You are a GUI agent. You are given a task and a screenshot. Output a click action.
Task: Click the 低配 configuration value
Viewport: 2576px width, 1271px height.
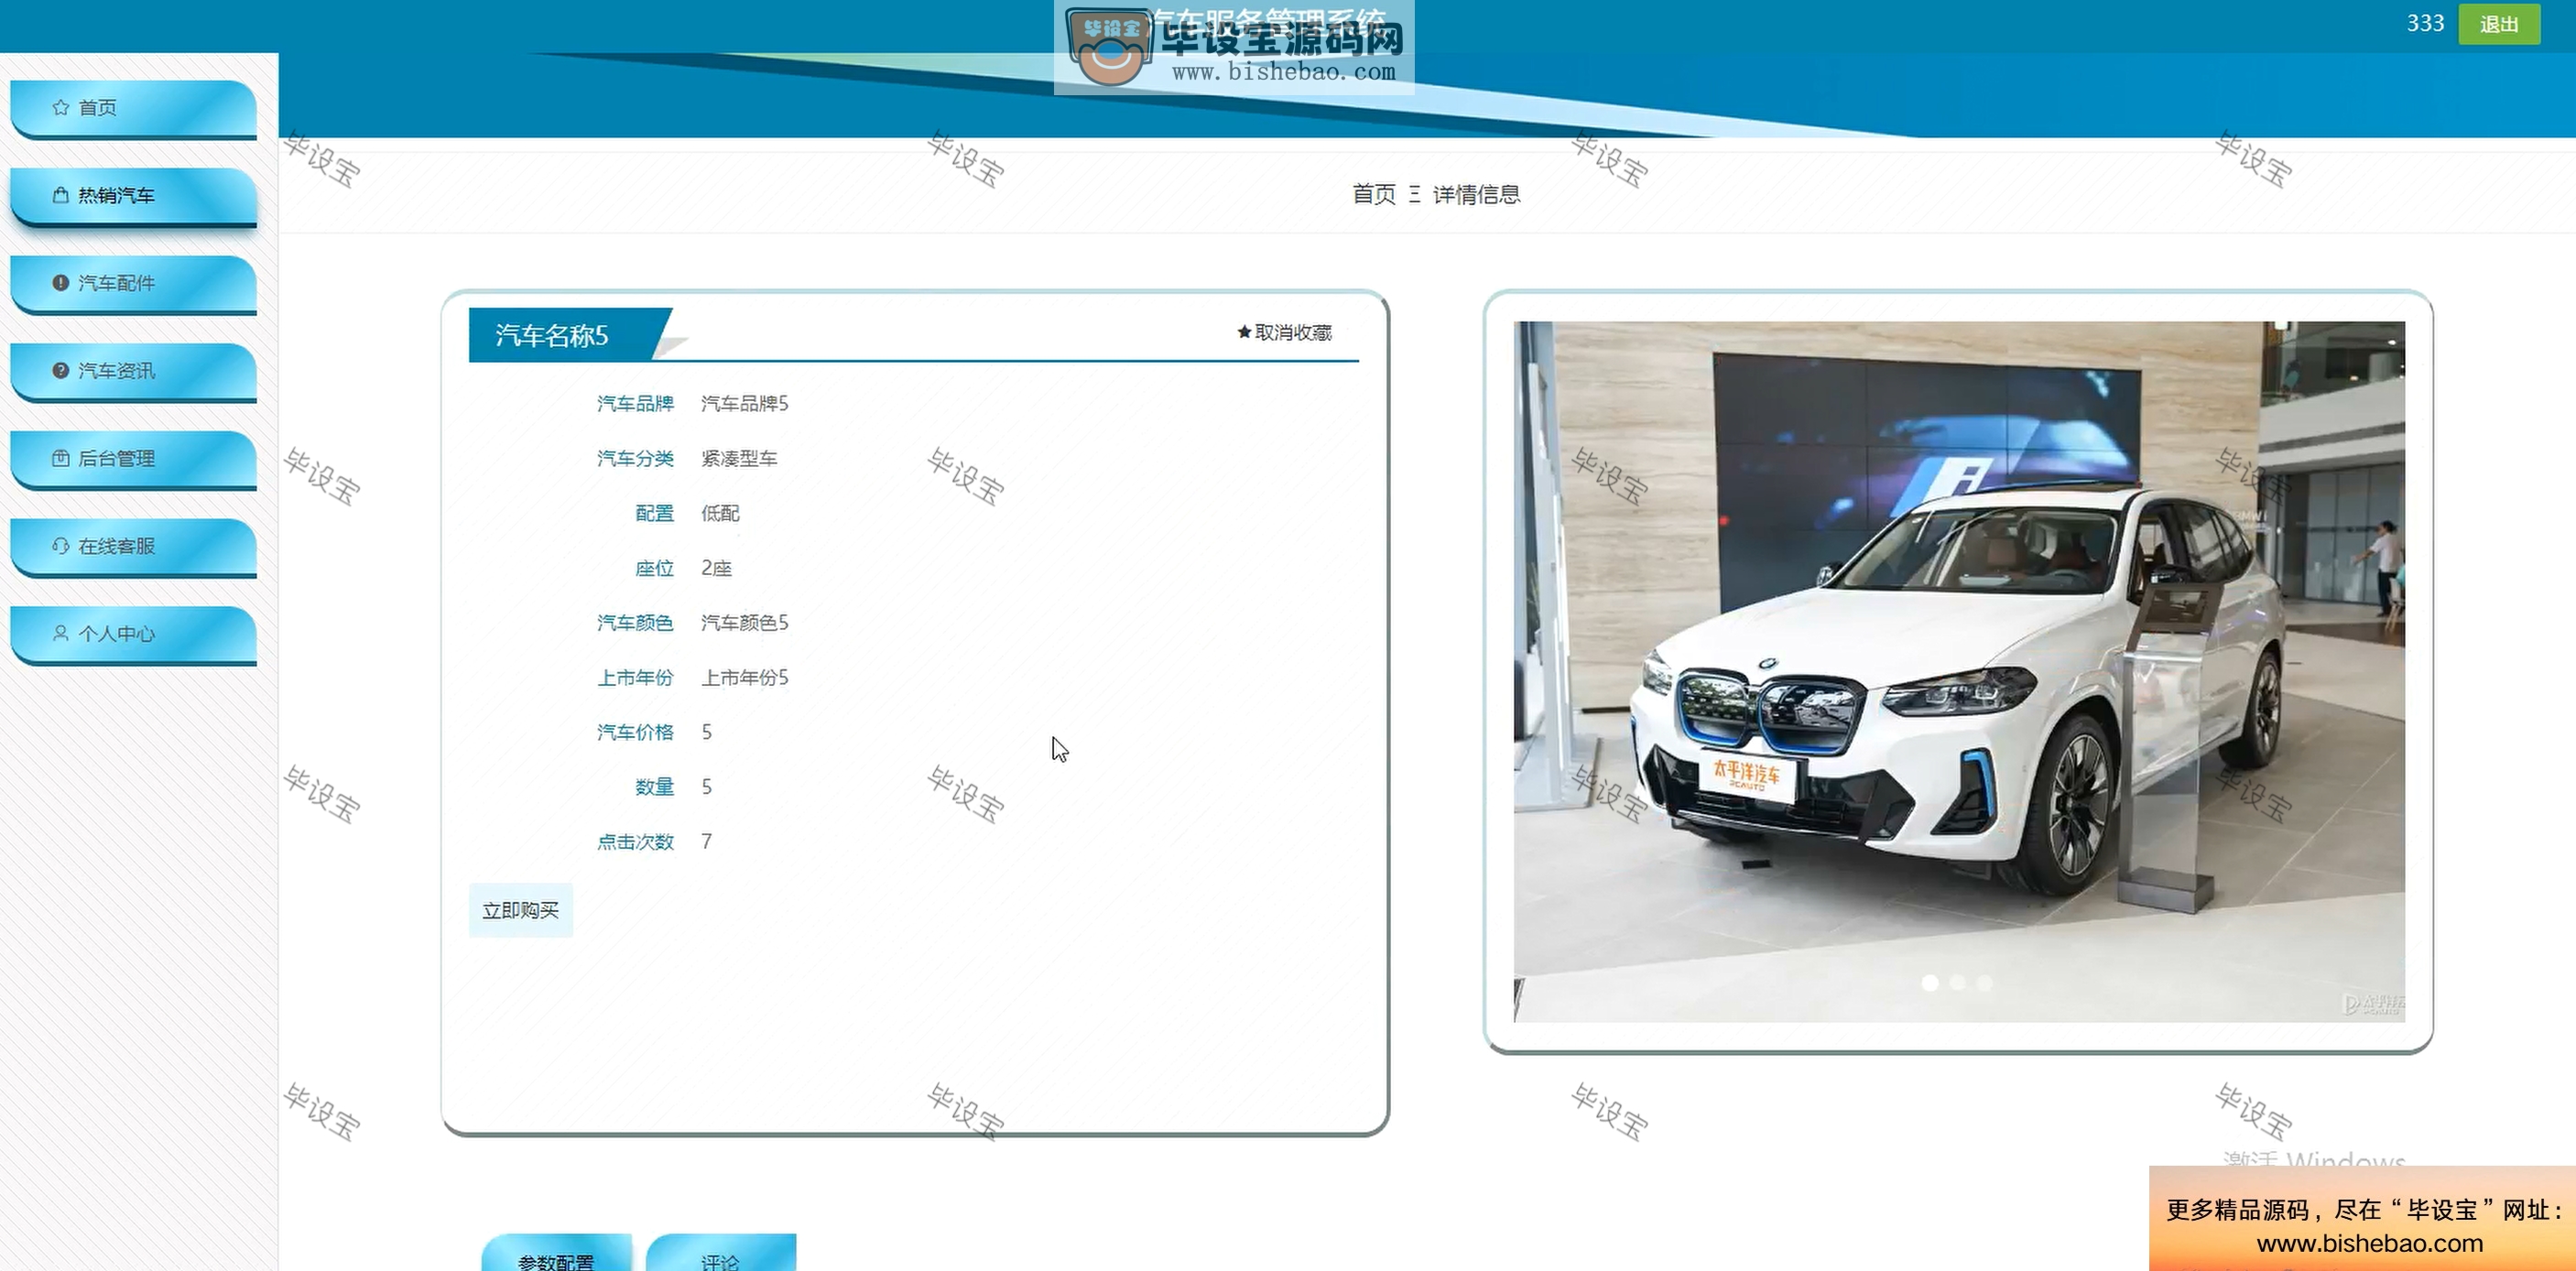(720, 513)
